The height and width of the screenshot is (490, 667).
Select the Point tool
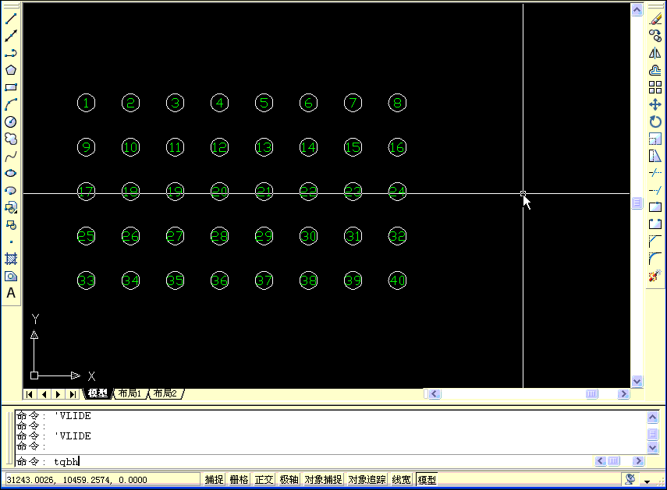11,242
